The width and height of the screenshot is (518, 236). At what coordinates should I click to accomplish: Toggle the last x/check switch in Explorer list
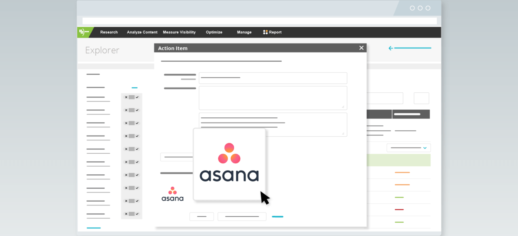132,214
